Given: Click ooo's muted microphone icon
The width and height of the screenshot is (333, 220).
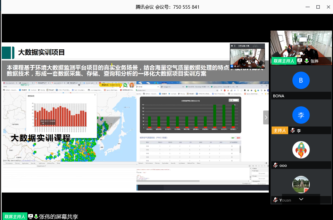Looking at the screenshot, I should pyautogui.click(x=275, y=165).
